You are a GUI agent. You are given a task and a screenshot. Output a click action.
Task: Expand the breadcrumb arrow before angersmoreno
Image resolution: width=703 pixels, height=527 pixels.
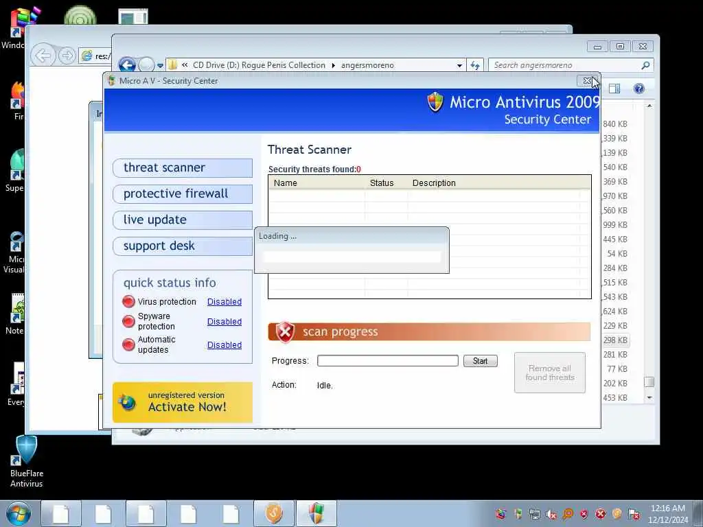334,65
